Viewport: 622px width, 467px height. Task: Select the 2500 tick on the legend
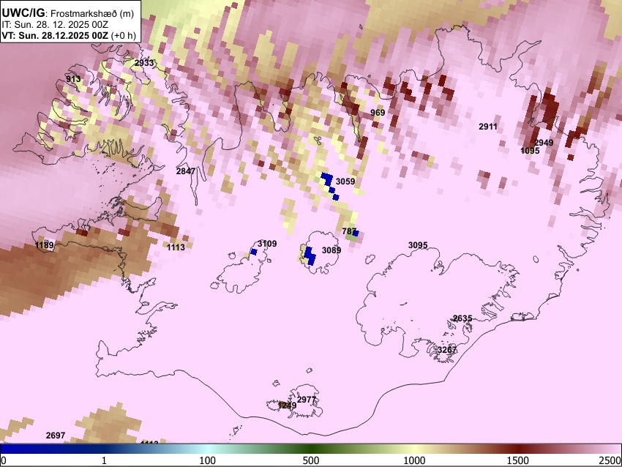tap(610, 460)
